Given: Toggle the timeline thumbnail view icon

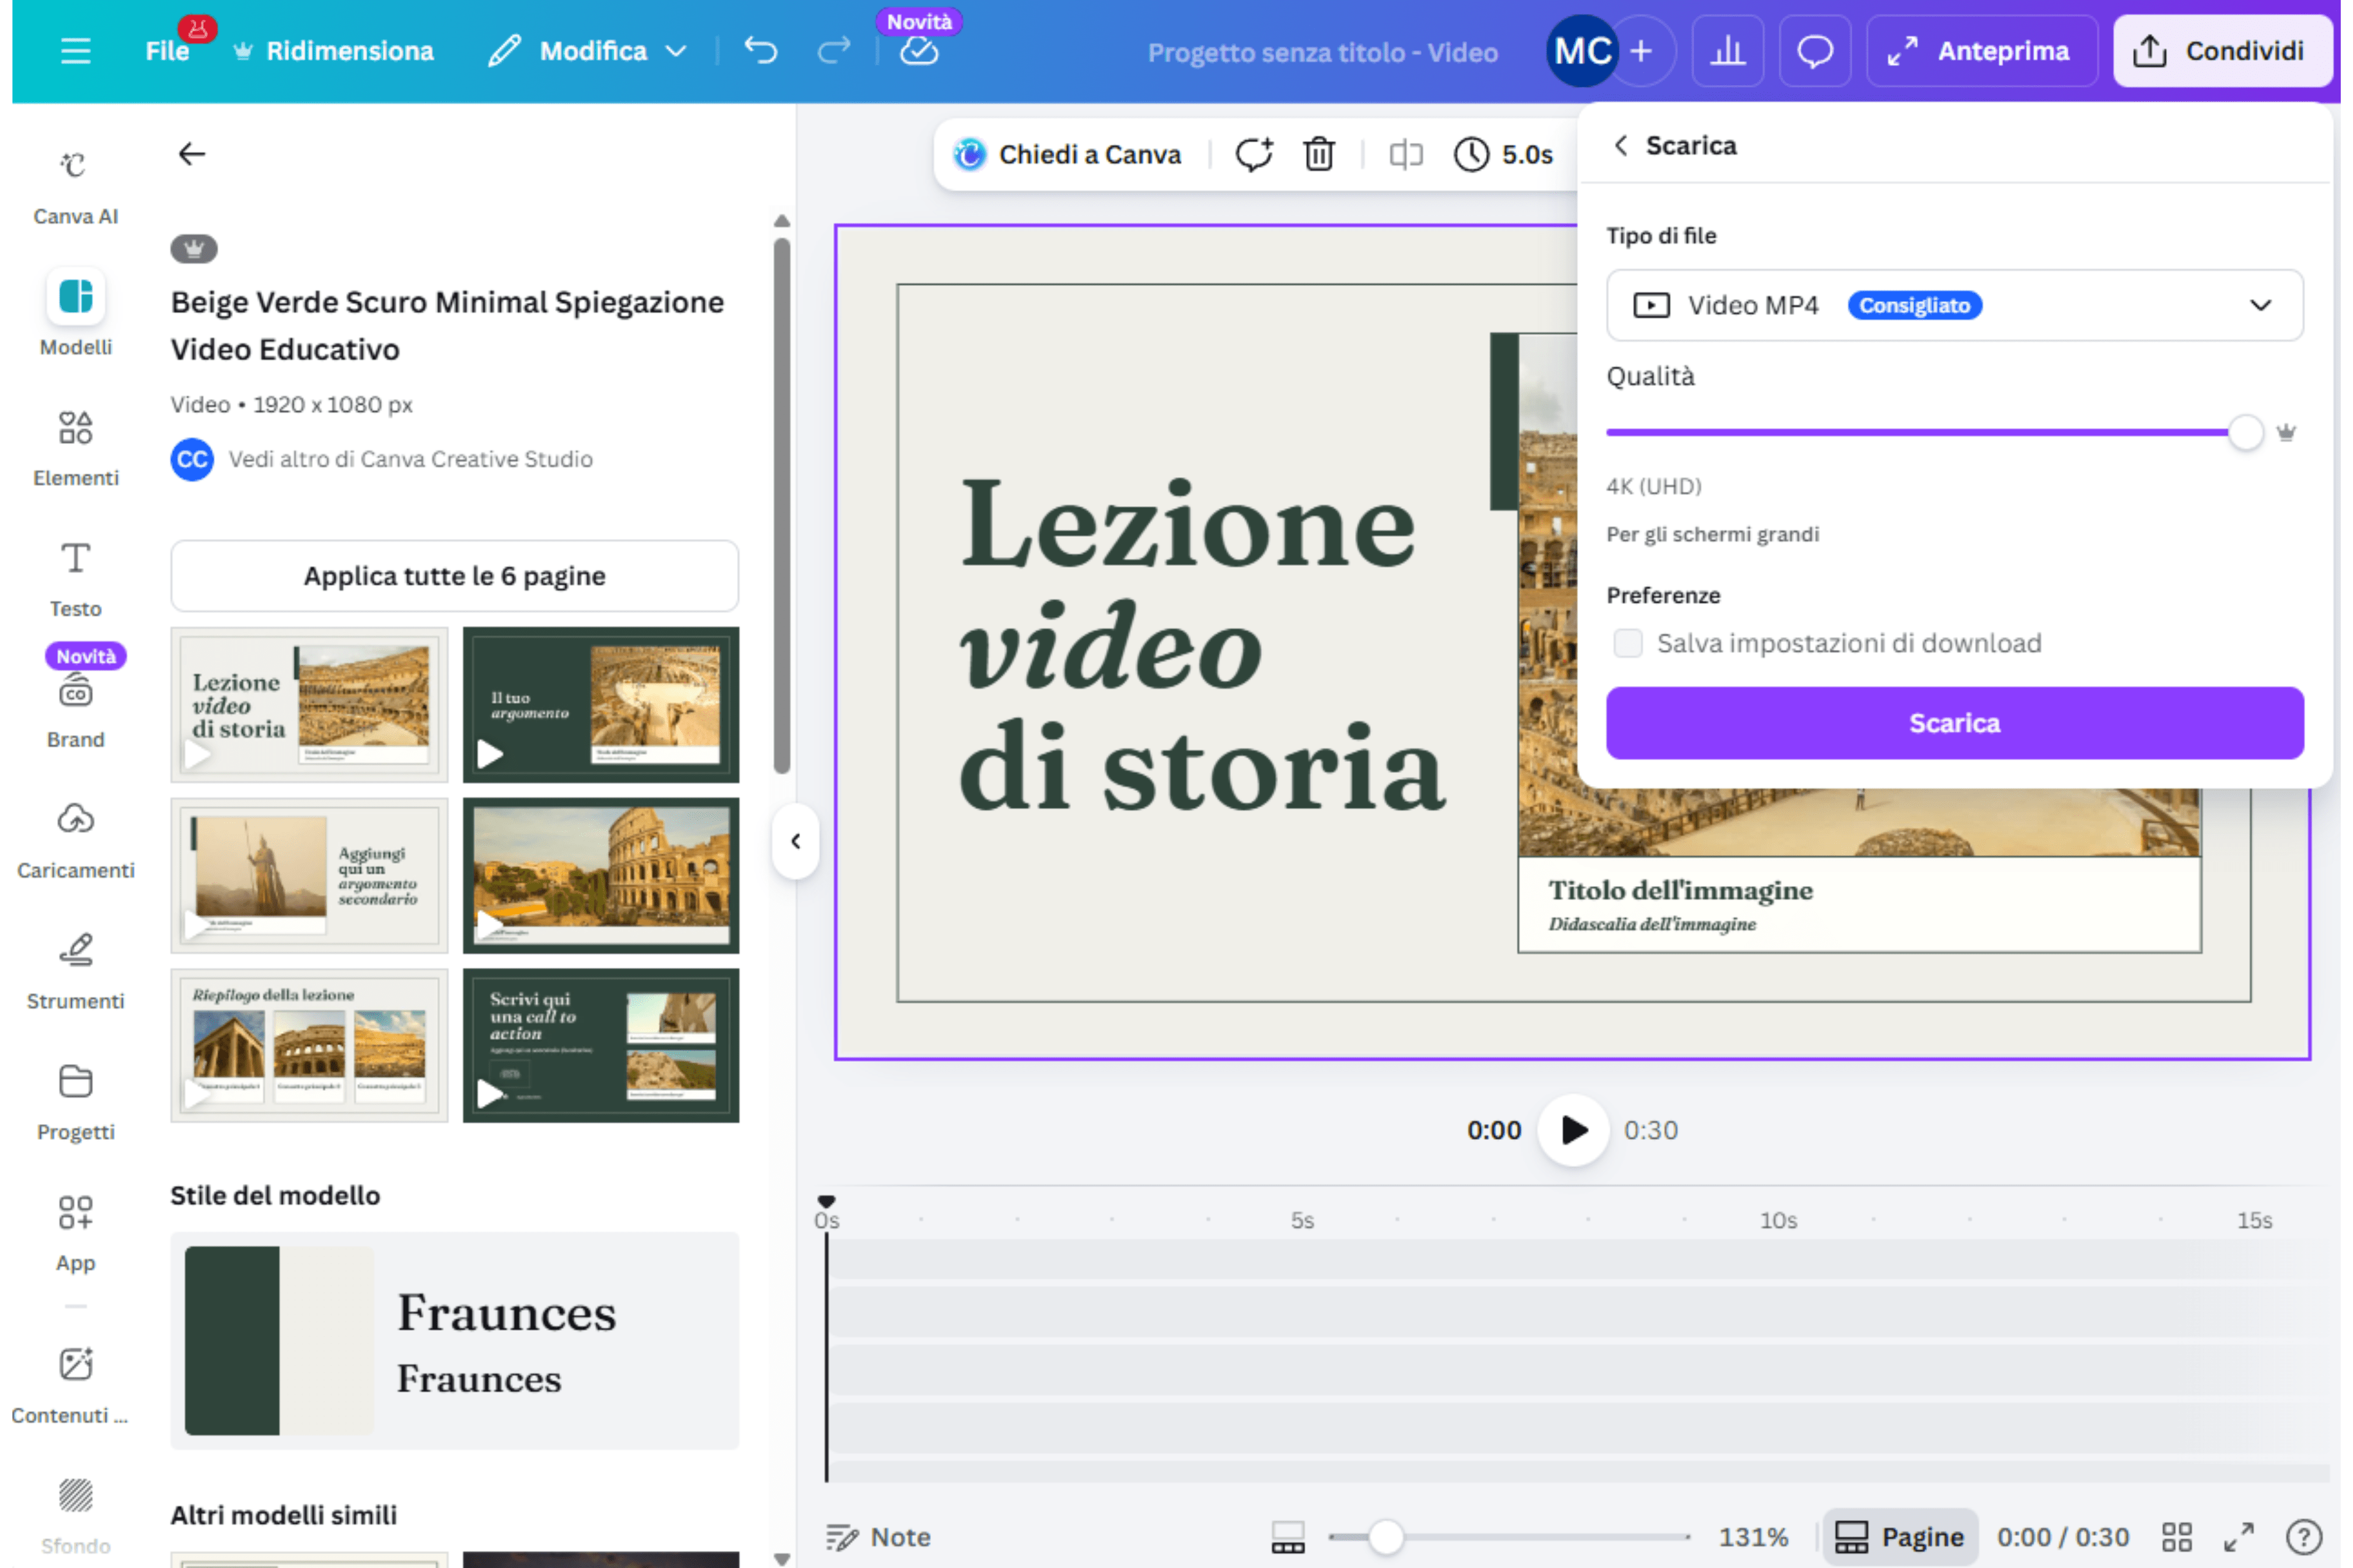Looking at the screenshot, I should tap(1287, 1536).
